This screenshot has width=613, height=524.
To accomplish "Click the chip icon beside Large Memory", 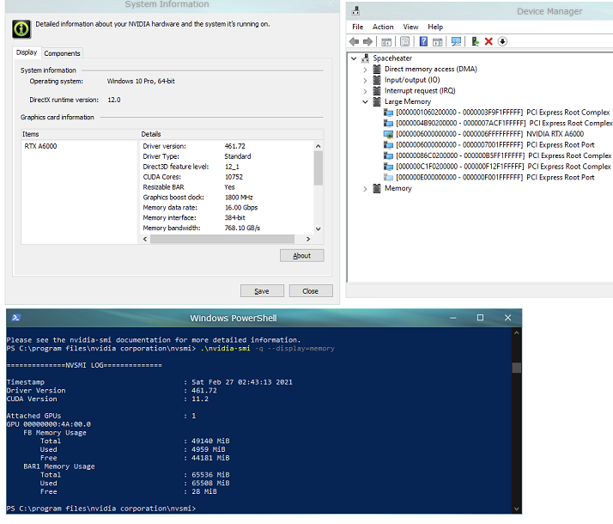I will click(x=377, y=101).
